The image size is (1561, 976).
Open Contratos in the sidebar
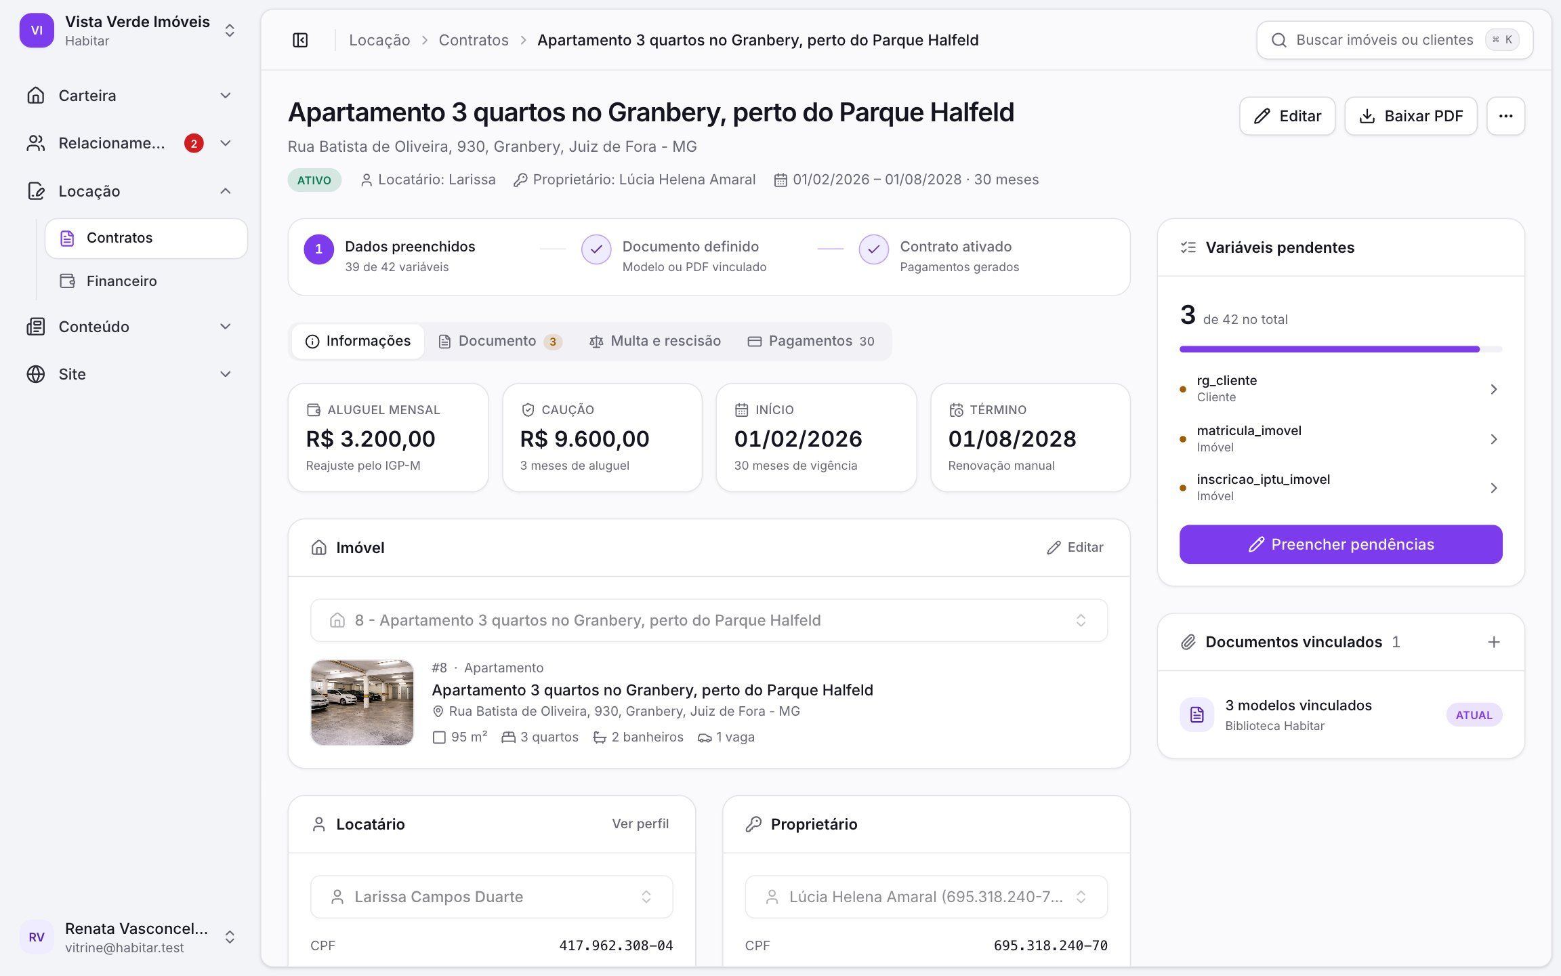pyautogui.click(x=146, y=238)
